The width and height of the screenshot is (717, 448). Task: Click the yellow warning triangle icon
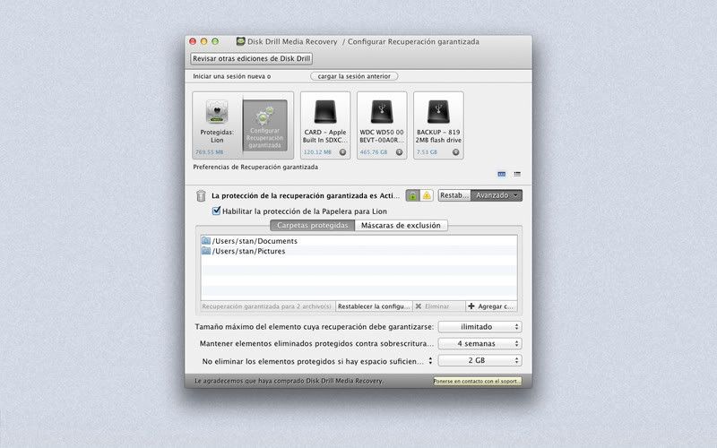coord(427,195)
